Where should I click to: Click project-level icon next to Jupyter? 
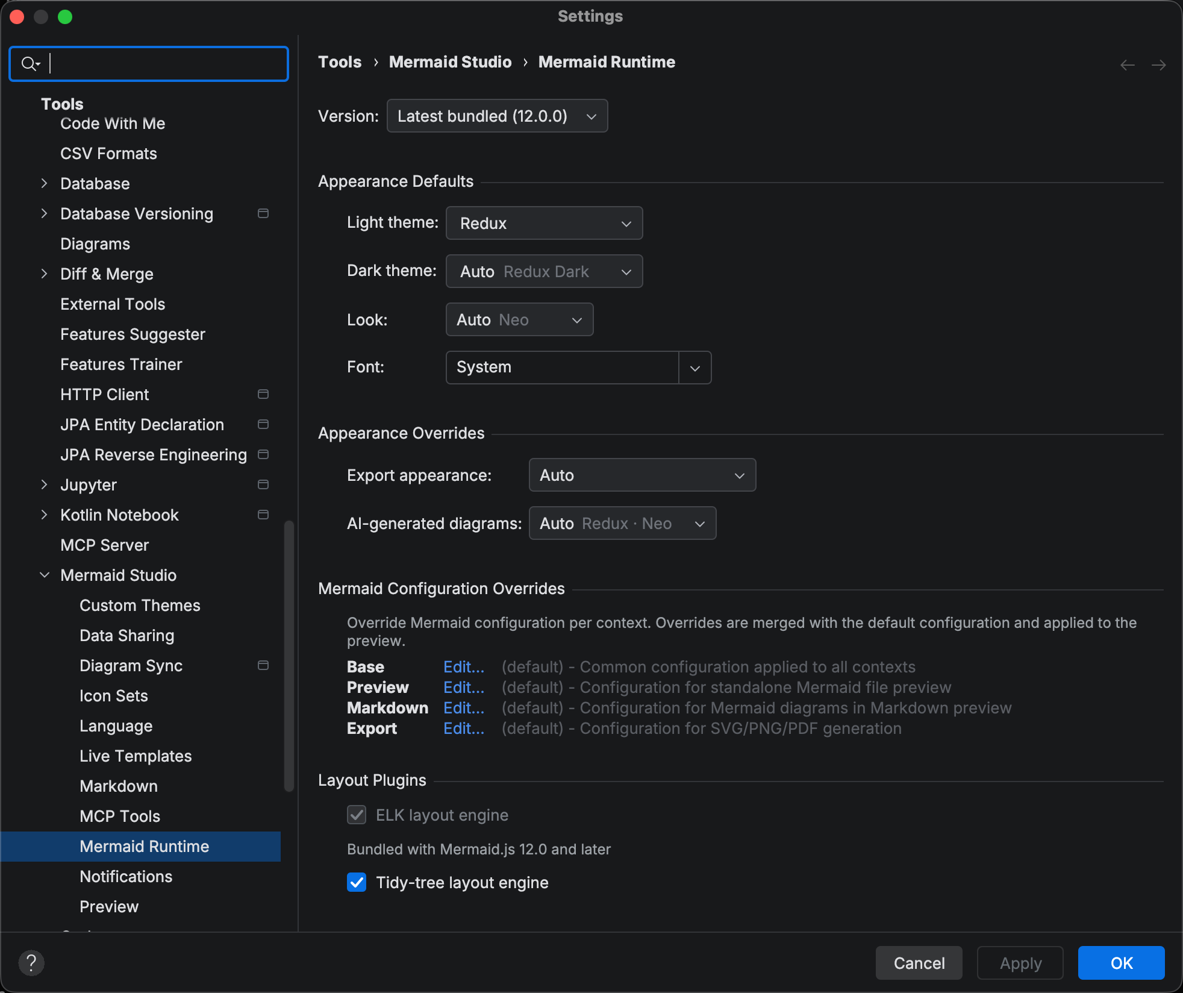pos(263,484)
